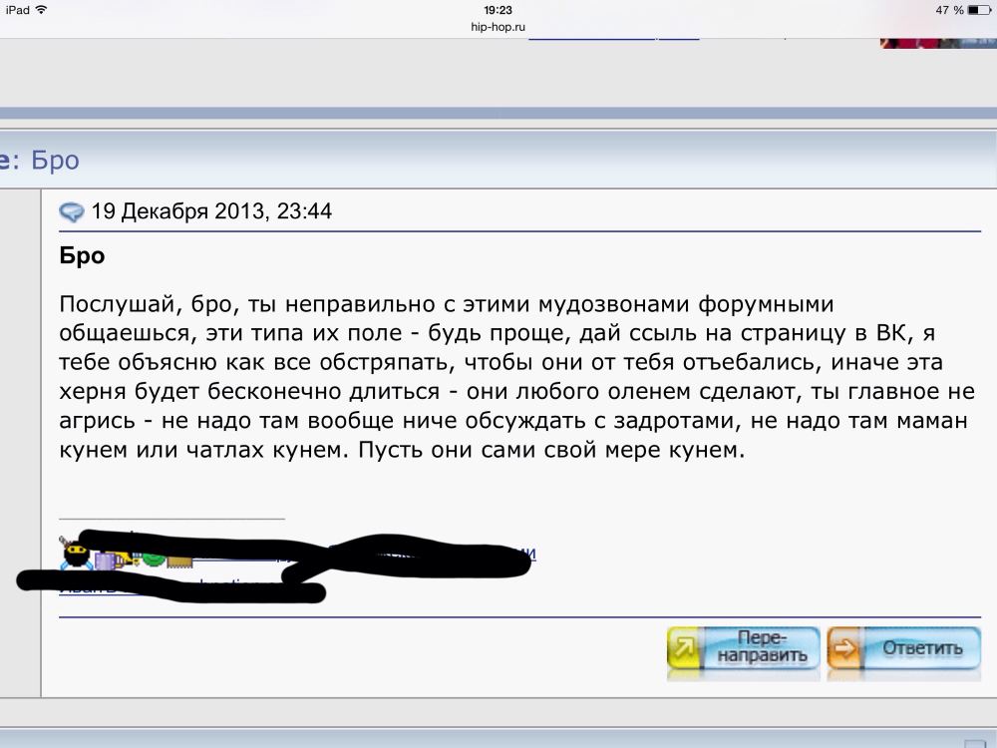Click the bold Бро message heading
Screen dimensions: 997x748
click(82, 255)
